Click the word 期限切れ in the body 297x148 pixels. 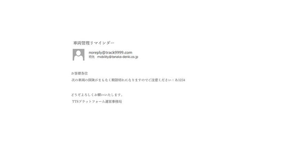point(118,80)
